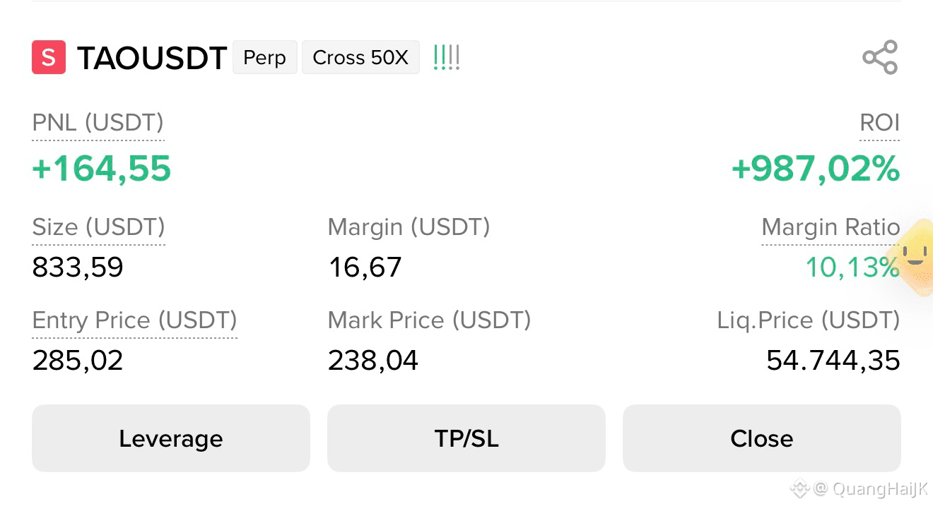Tap the Margin Ratio label
This screenshot has width=933, height=506.
831,227
